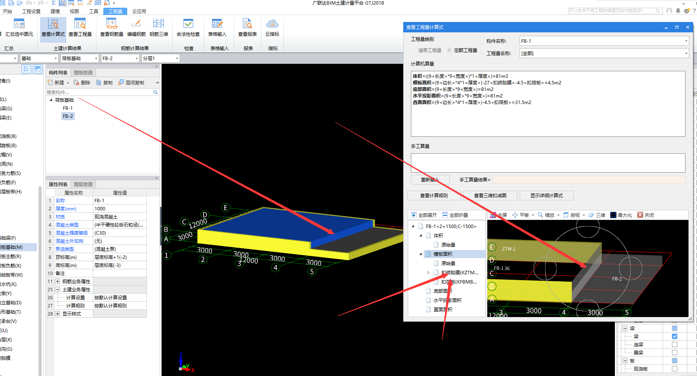Select FB-1 in component list
This screenshot has width=697, height=376.
click(x=68, y=108)
